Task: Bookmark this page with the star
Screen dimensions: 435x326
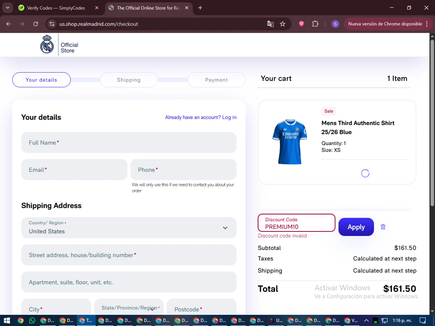Action: pyautogui.click(x=282, y=24)
